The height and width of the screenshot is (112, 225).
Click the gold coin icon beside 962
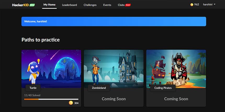(192, 5)
